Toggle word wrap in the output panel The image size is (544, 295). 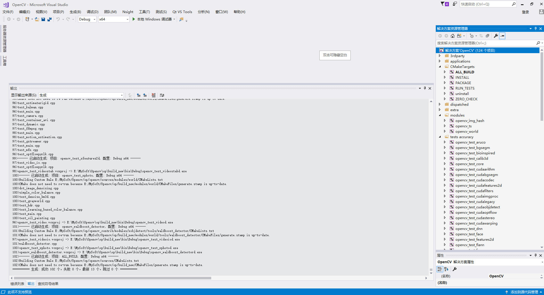[162, 95]
